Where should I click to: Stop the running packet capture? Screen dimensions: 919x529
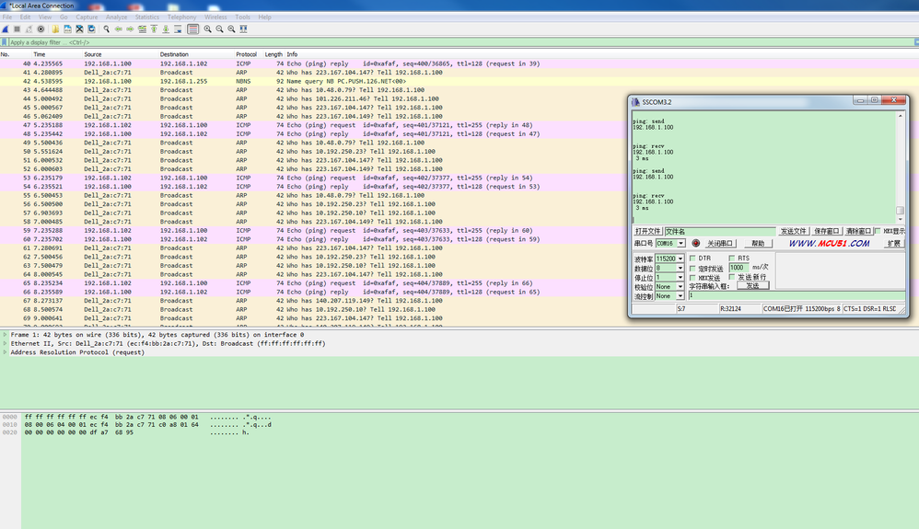tap(17, 29)
